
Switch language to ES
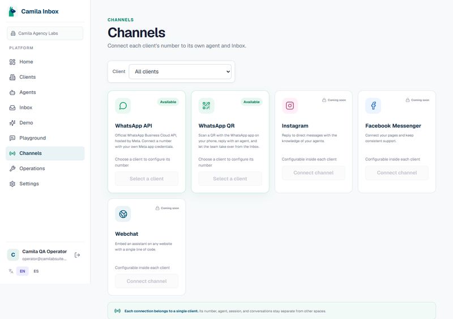tap(36, 271)
